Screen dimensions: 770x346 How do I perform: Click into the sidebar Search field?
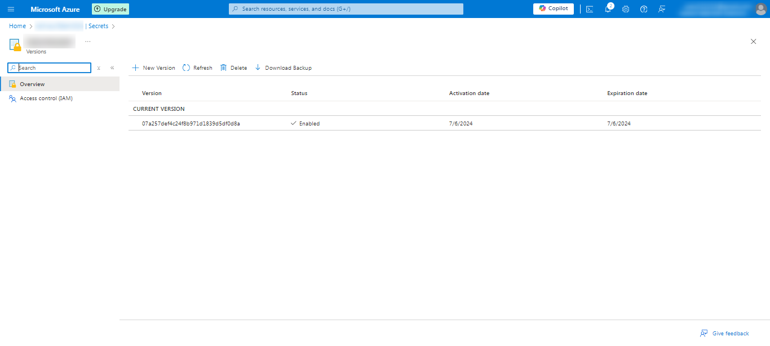click(x=49, y=68)
